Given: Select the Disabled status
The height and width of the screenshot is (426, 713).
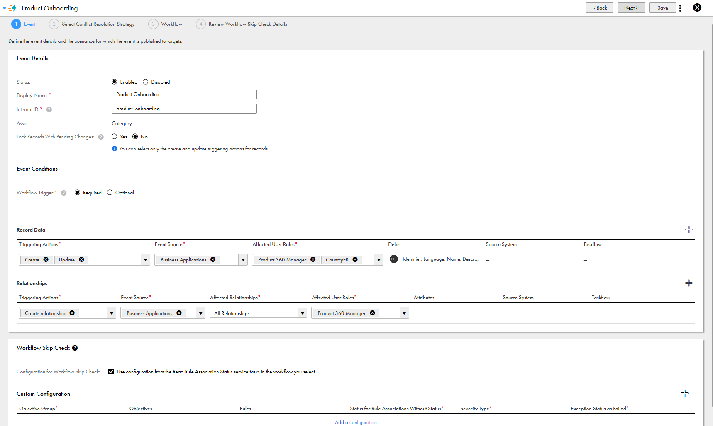Looking at the screenshot, I should click(x=146, y=82).
